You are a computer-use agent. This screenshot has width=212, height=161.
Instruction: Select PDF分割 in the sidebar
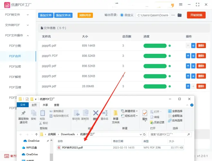15,46
